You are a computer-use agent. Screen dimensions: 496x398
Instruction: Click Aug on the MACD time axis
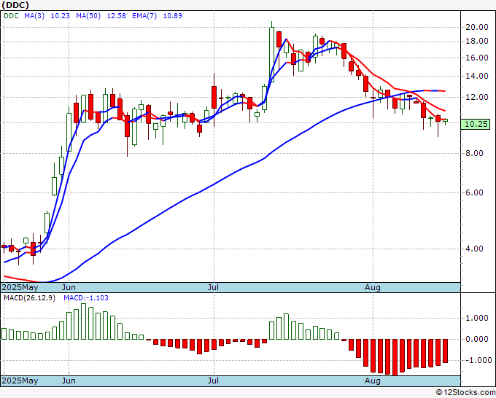click(373, 381)
